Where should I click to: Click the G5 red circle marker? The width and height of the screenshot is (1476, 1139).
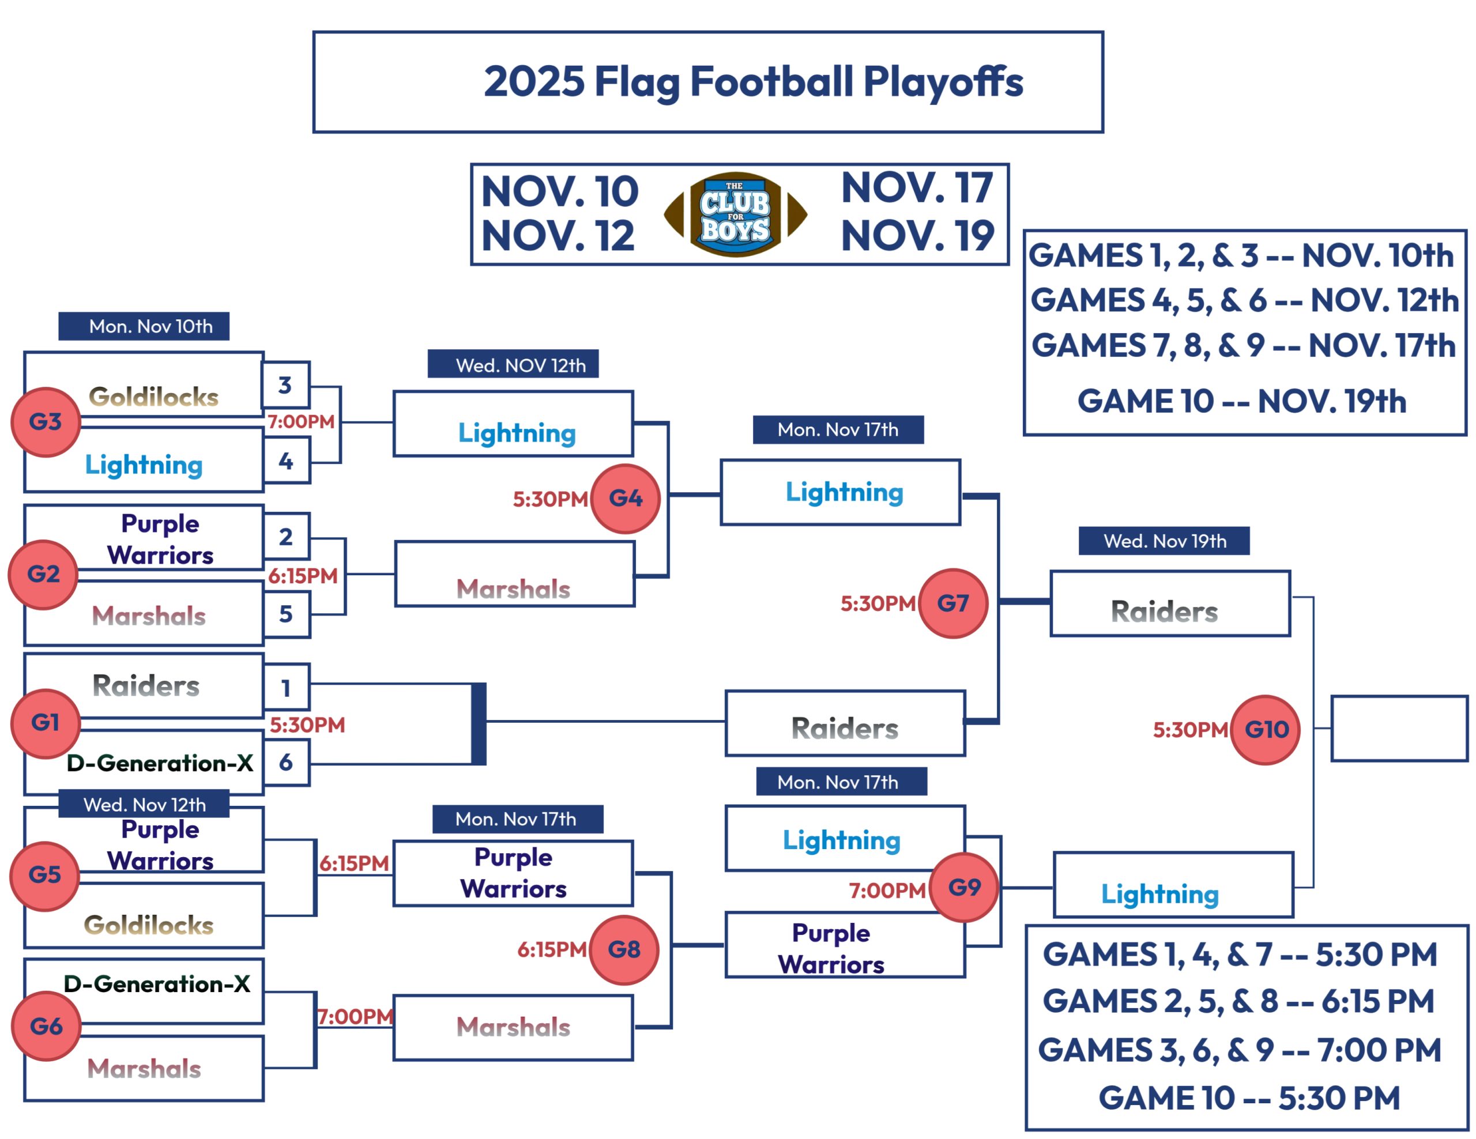(x=44, y=875)
